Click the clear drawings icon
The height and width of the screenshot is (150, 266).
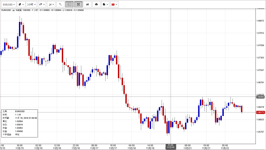click(60, 4)
